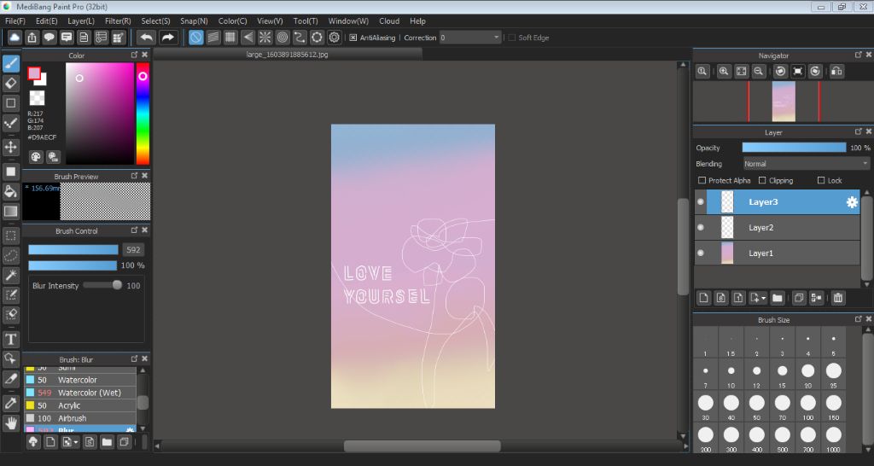Screen dimensions: 874x466
Task: Click the Navigator canvas thumbnail
Action: (784, 102)
